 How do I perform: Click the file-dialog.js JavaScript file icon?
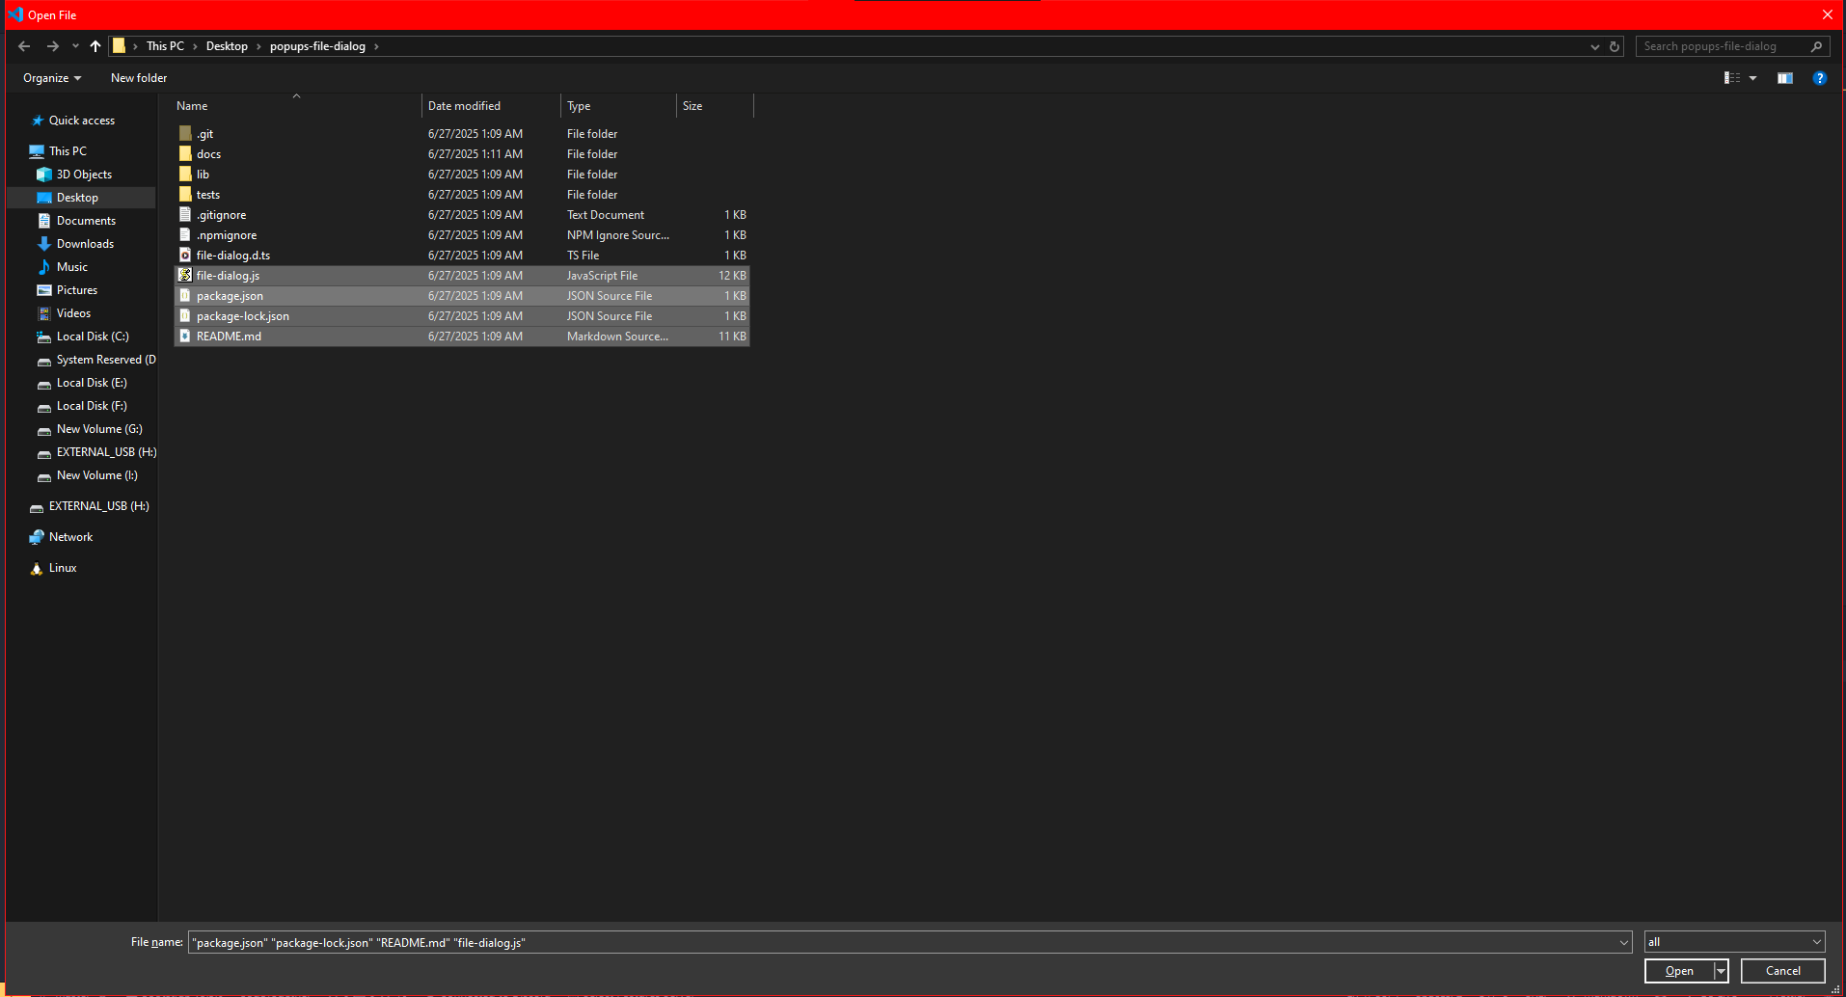tap(185, 276)
